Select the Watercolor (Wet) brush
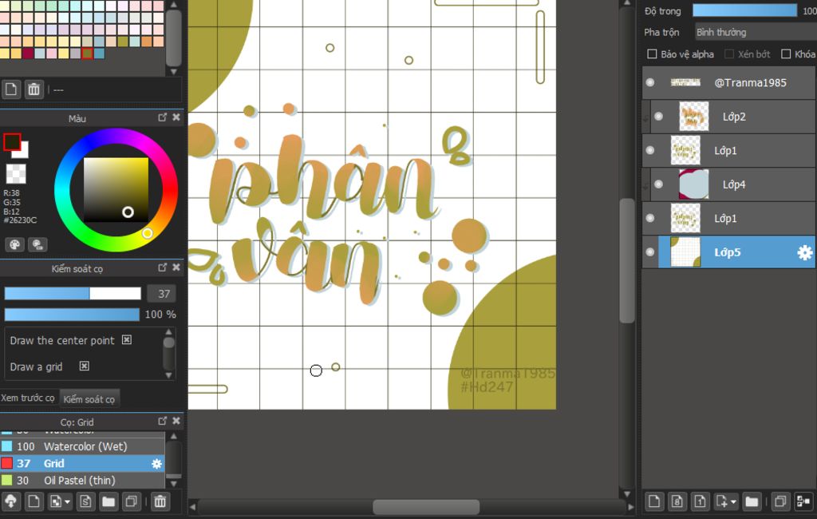817x519 pixels. (82, 446)
